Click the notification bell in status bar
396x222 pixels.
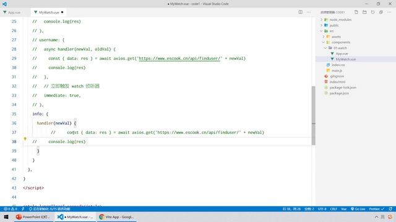click(x=390, y=209)
